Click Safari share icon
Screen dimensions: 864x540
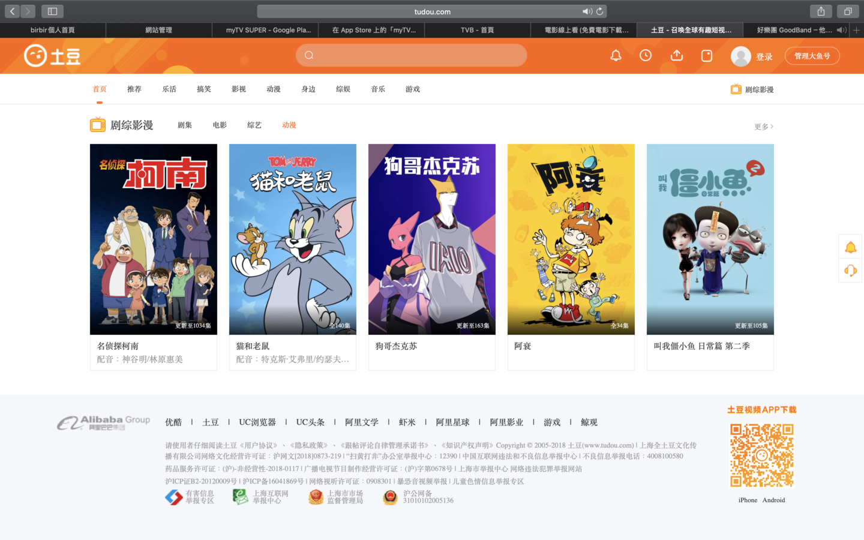[x=821, y=11]
